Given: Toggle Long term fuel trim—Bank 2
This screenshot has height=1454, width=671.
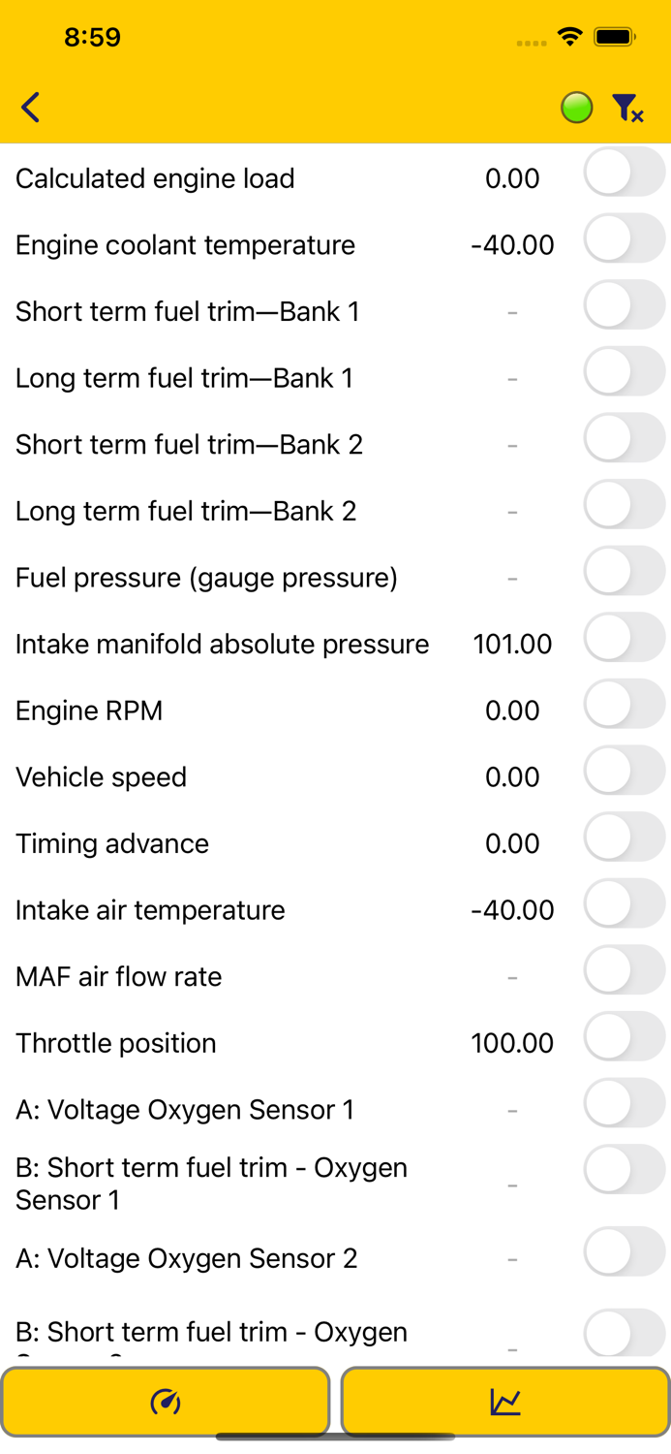Looking at the screenshot, I should click(624, 503).
